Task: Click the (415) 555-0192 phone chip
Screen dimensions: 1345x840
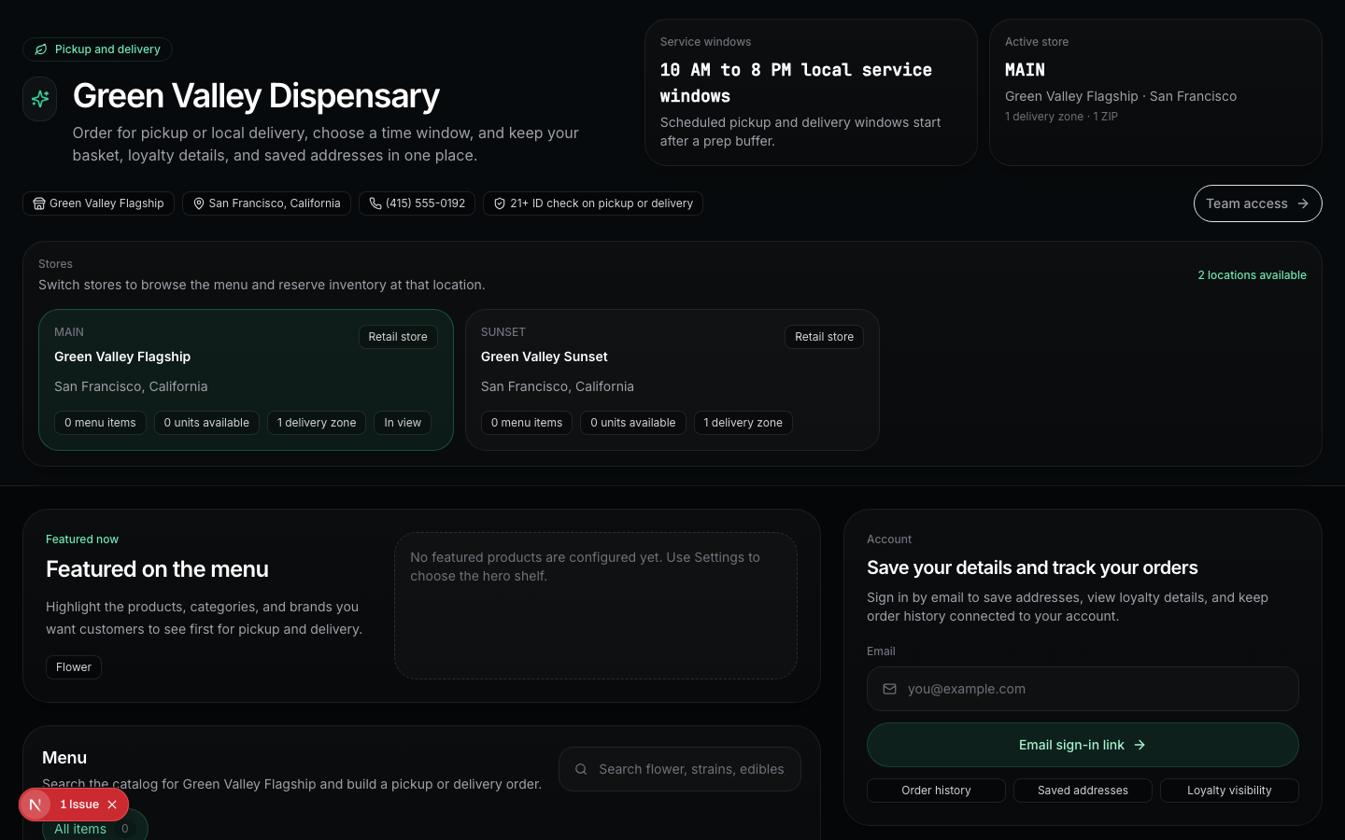Action: click(417, 203)
